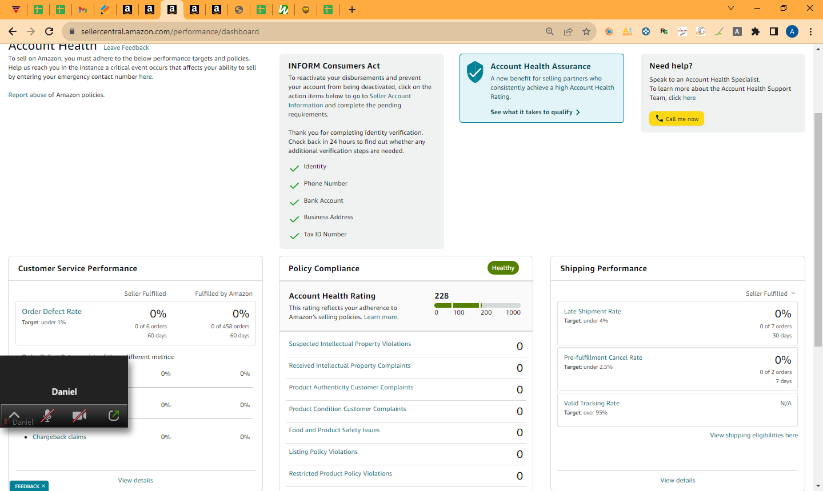Viewport: 823px width, 491px height.
Task: Switch to the white N on green tab
Action: (283, 9)
